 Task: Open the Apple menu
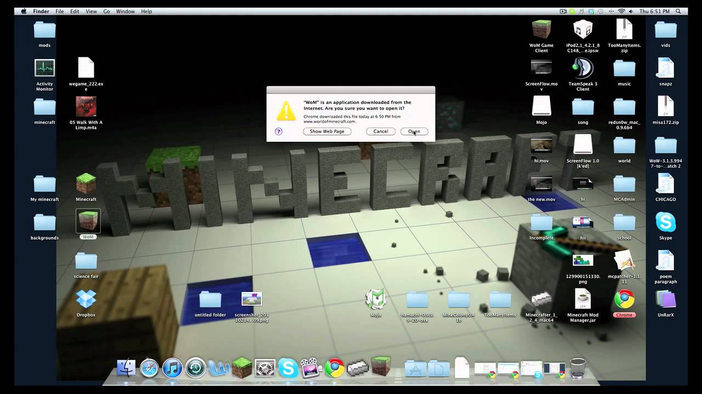24,11
